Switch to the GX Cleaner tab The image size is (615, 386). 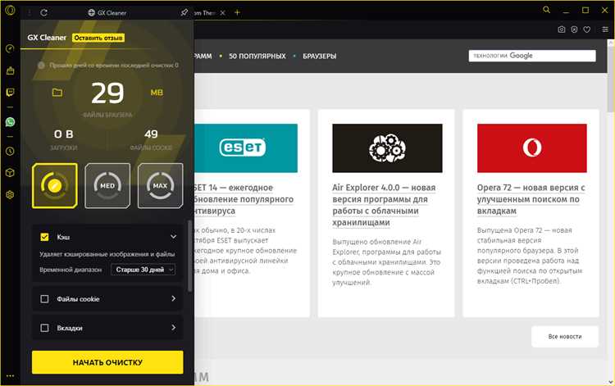coord(107,12)
